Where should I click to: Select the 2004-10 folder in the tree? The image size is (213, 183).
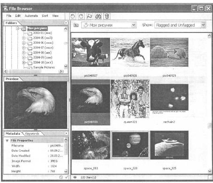point(43,63)
